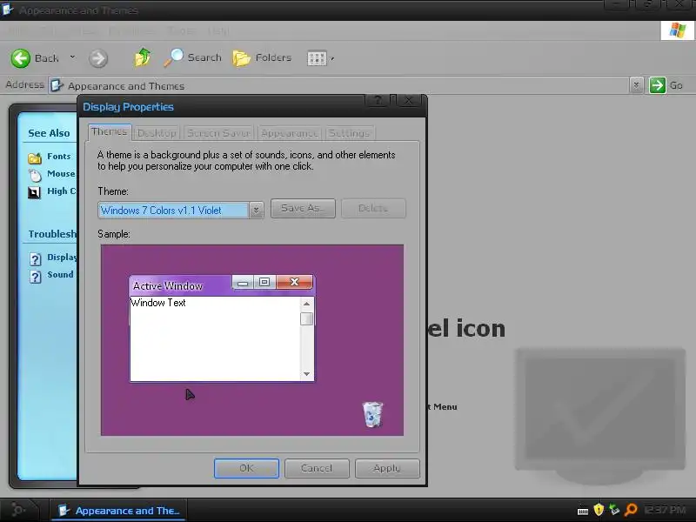Click the Cancel button
696x522 pixels.
(317, 468)
